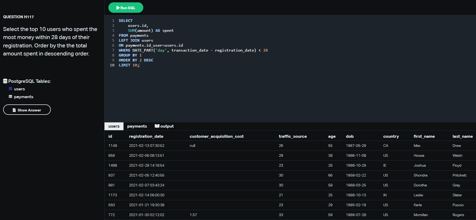Click the last_name column header
This screenshot has width=476, height=220.
[462, 136]
